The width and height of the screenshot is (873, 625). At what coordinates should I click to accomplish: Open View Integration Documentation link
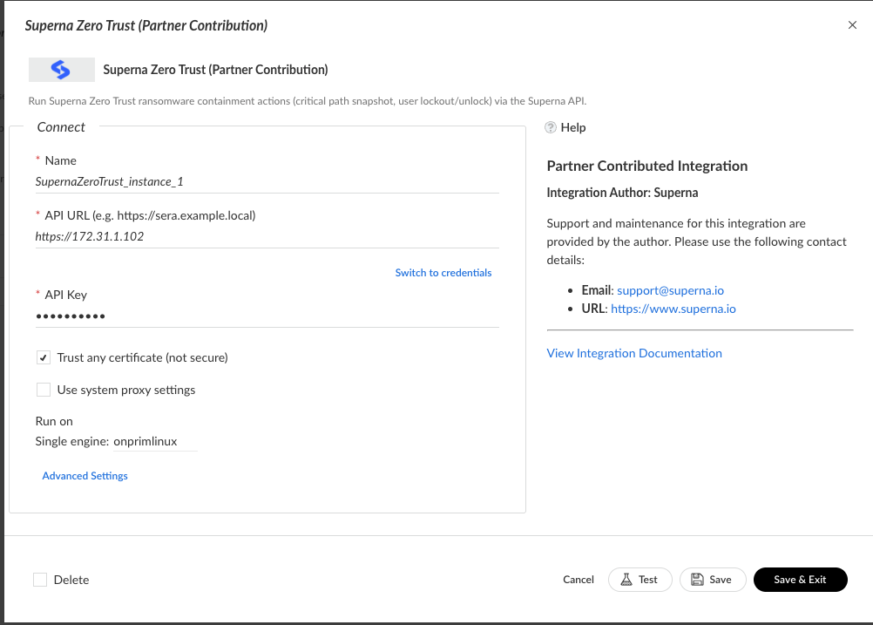point(634,353)
